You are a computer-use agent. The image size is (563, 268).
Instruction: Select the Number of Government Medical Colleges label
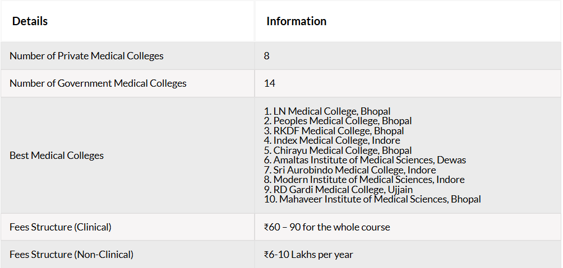98,83
